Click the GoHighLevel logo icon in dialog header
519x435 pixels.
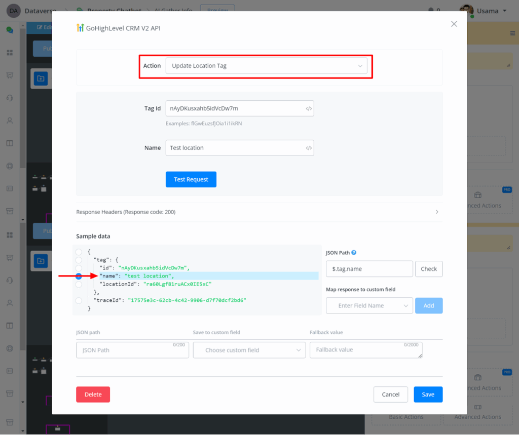click(80, 28)
